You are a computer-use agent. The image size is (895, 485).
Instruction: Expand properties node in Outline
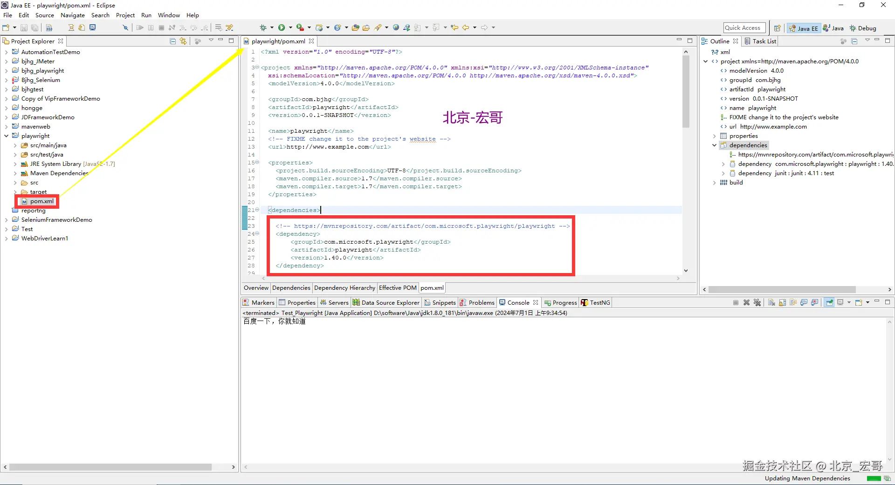click(x=714, y=136)
